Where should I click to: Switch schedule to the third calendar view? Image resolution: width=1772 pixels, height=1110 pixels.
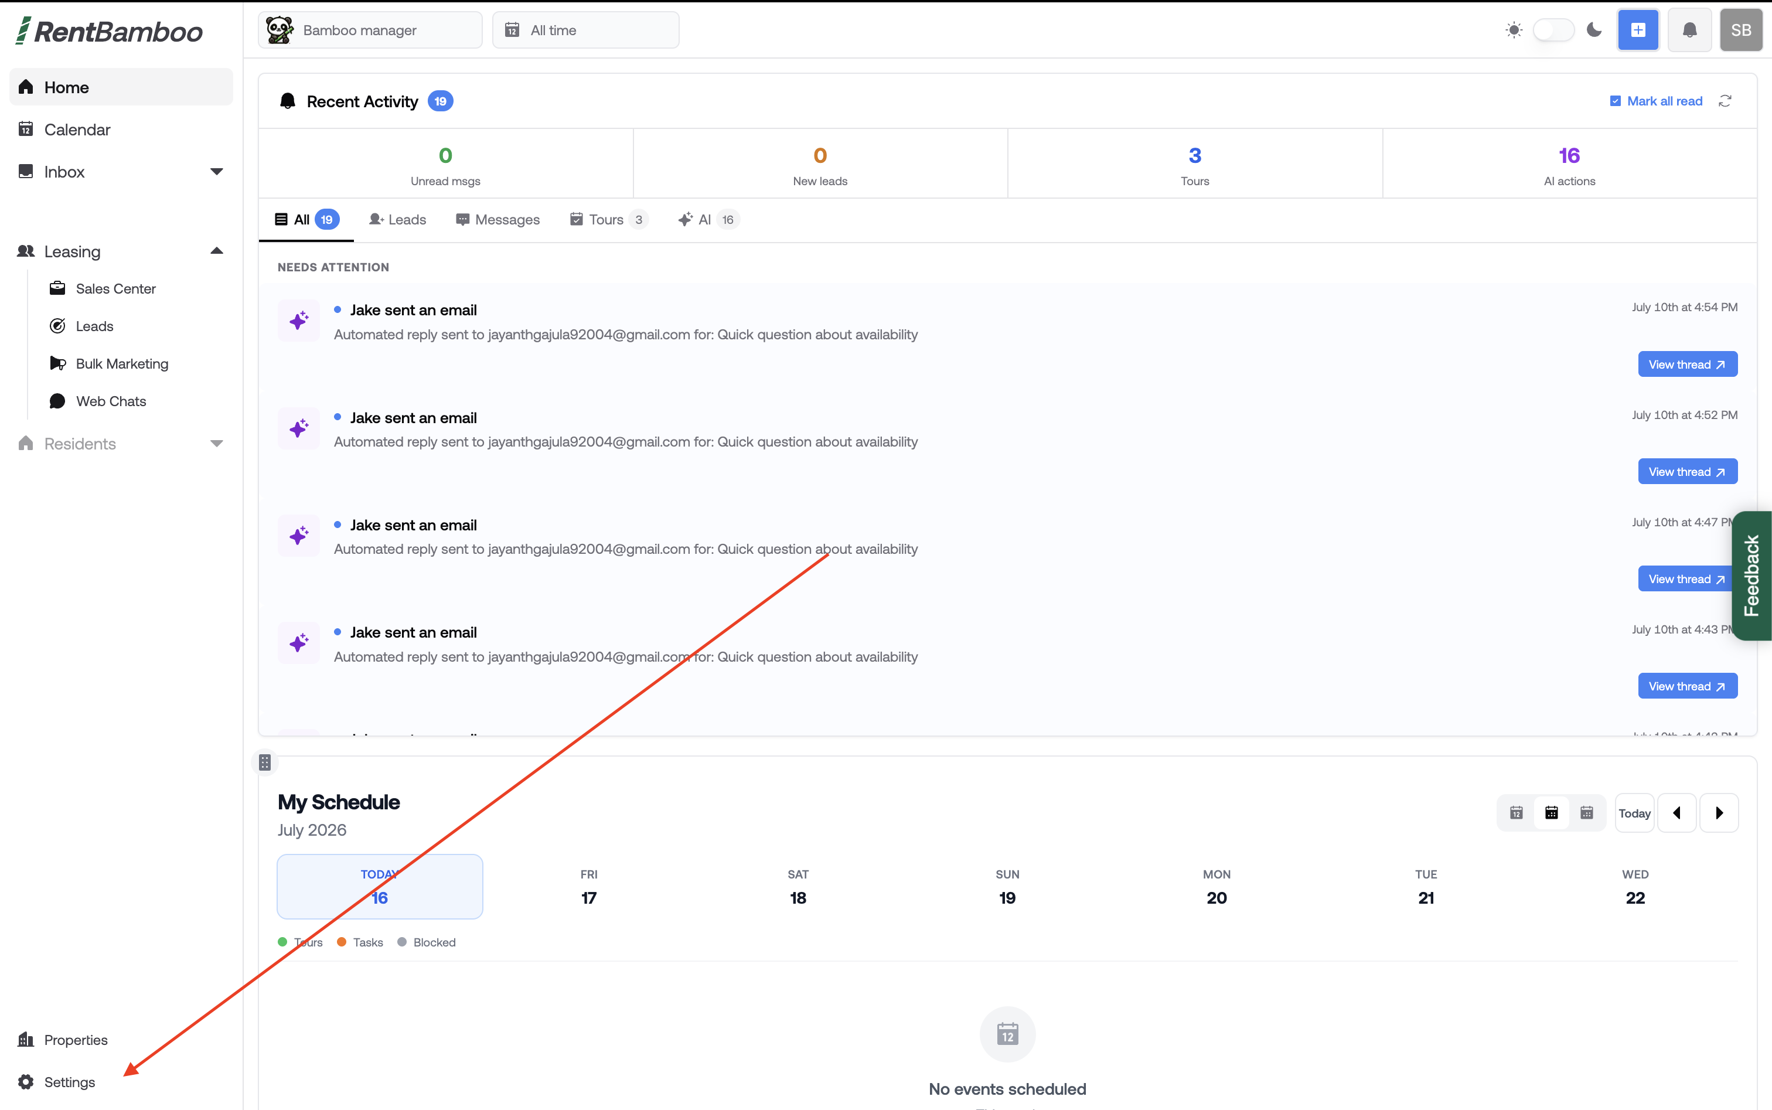pos(1586,813)
